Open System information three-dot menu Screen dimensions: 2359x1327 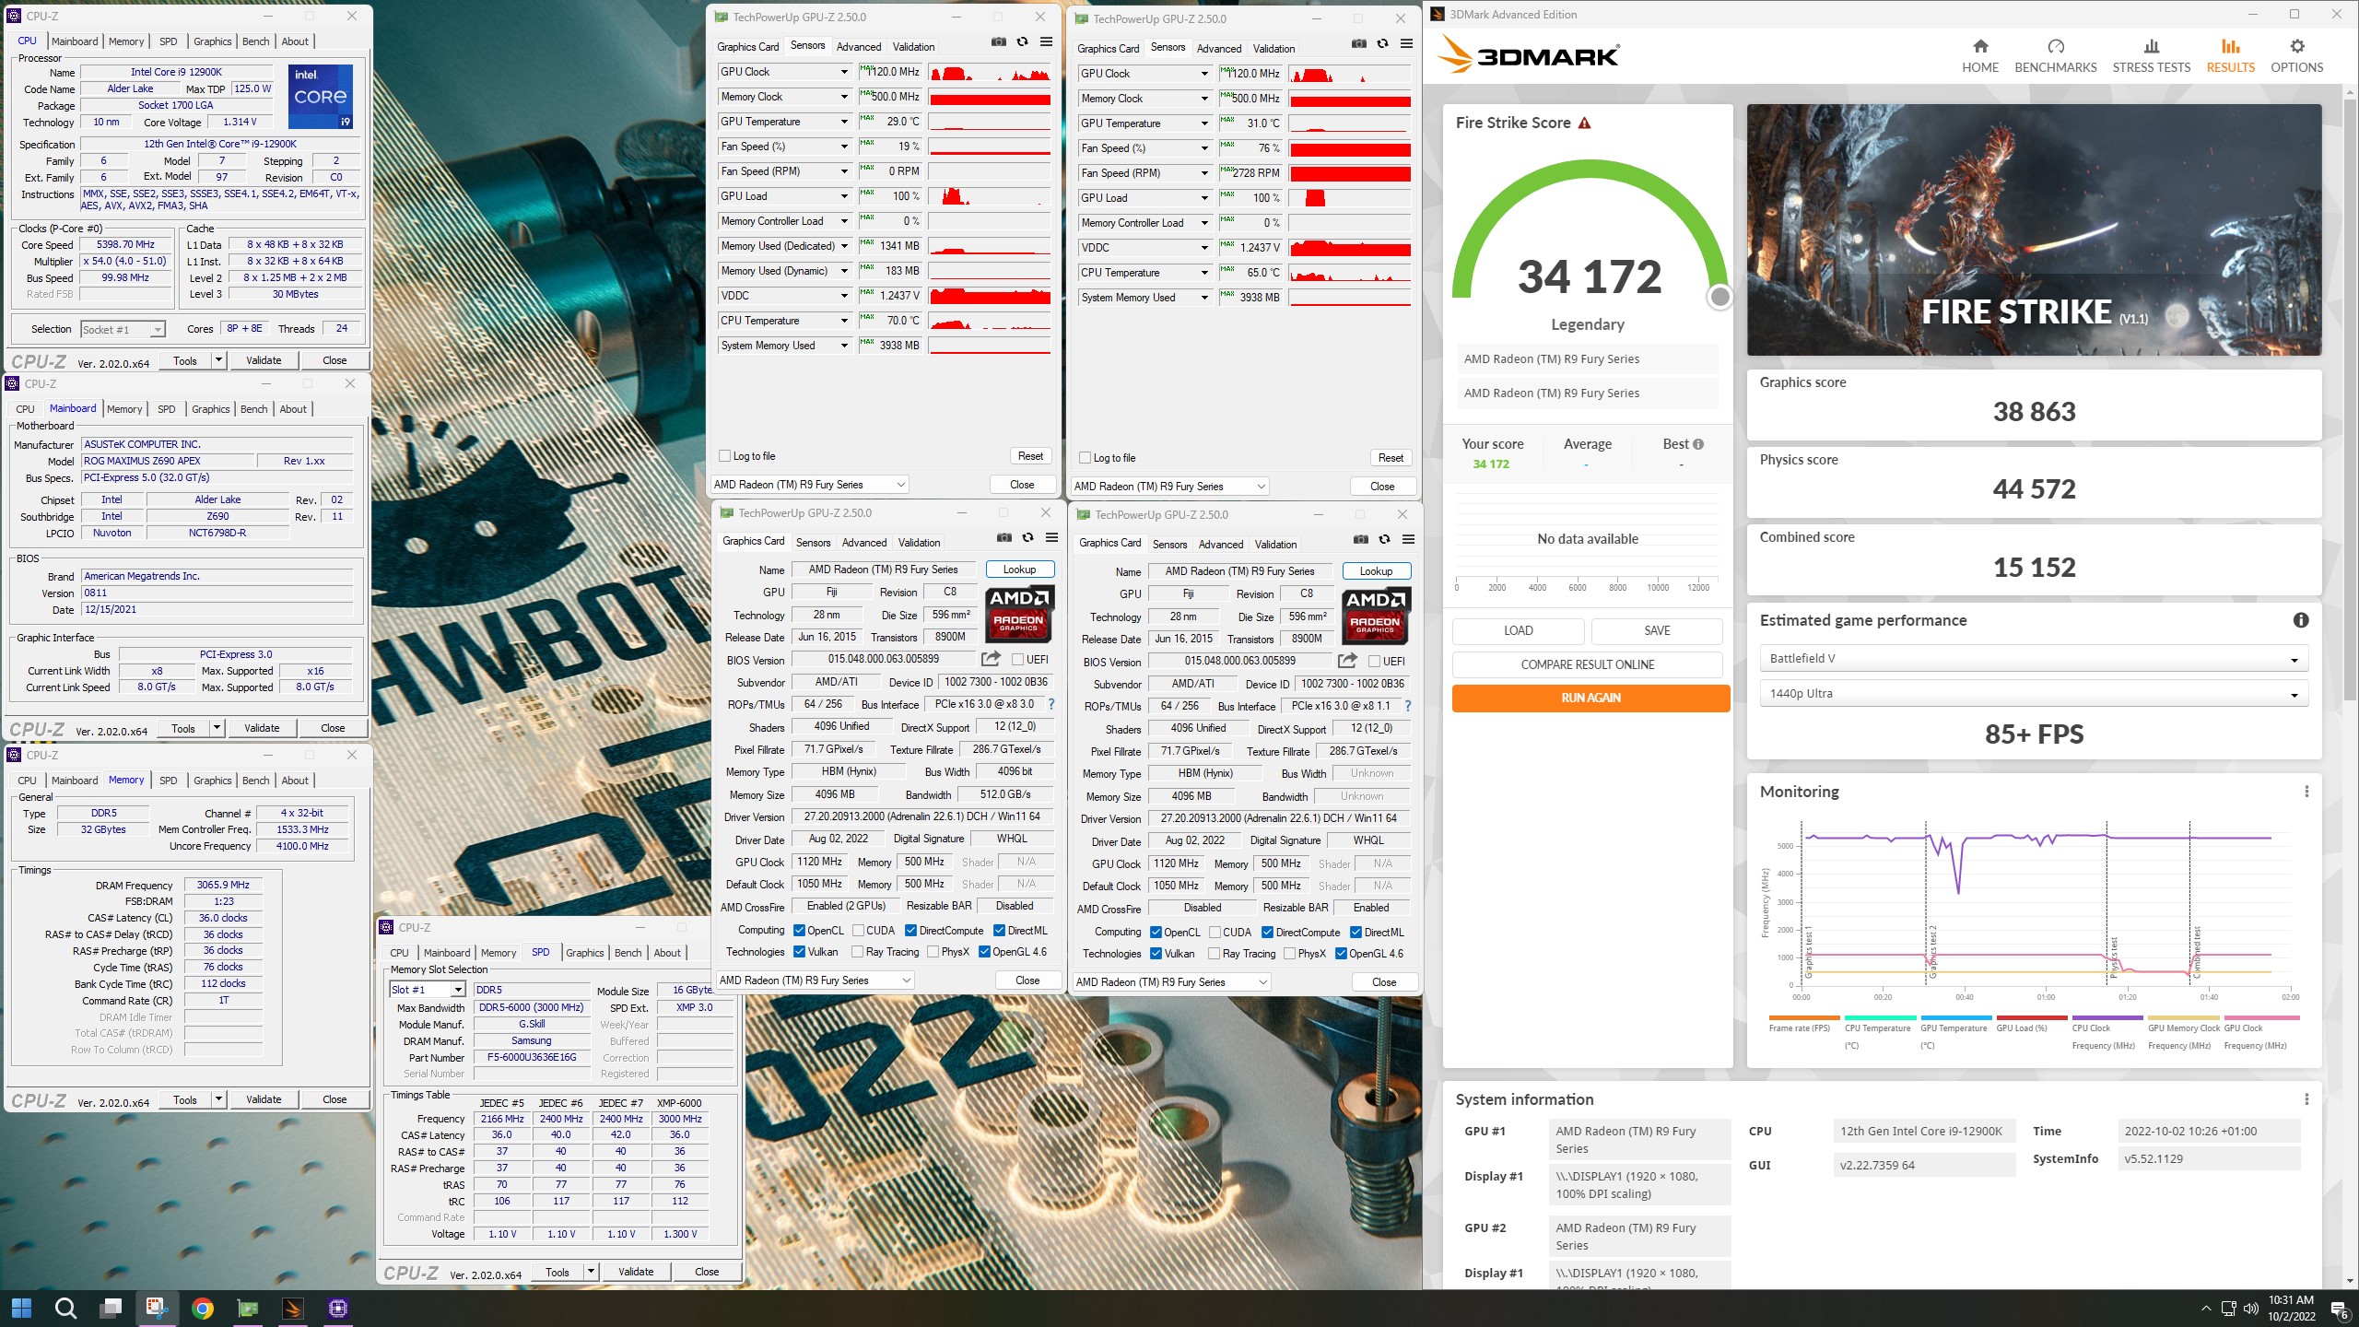pyautogui.click(x=2306, y=1099)
